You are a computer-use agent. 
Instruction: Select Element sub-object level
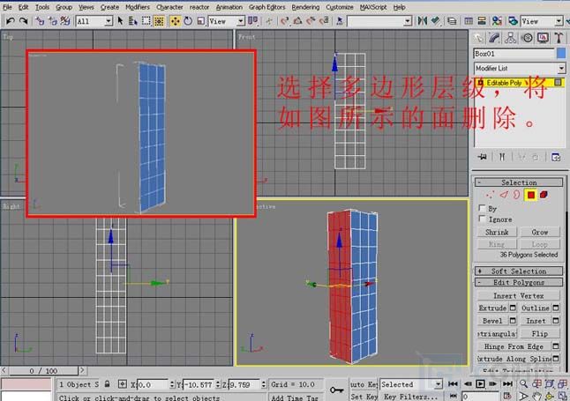tap(544, 195)
